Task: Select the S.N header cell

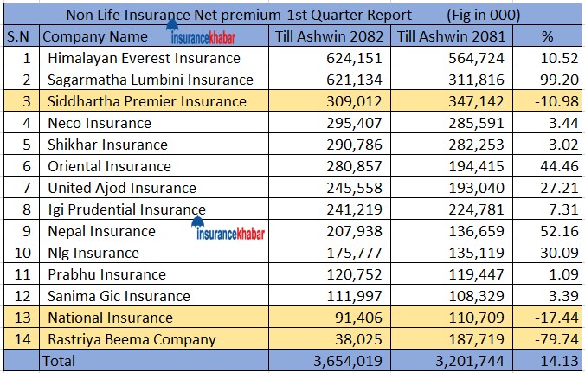Action: coord(20,37)
